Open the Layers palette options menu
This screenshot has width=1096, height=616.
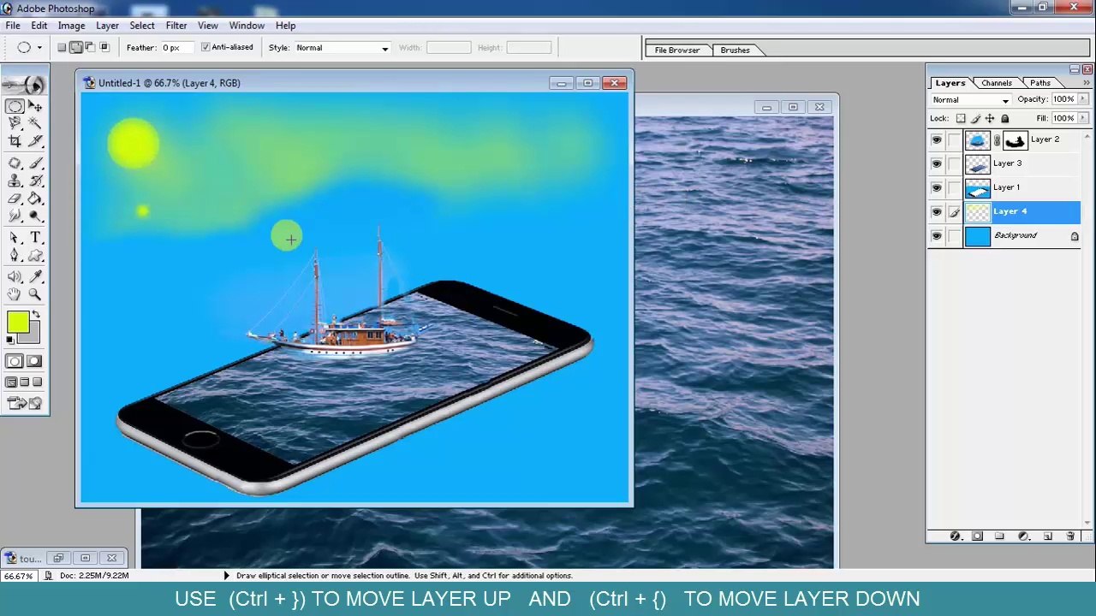(x=1086, y=83)
